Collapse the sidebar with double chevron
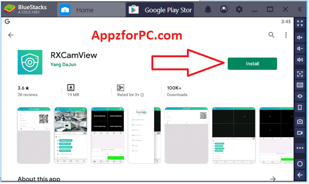The height and width of the screenshot is (184, 309). [300, 9]
